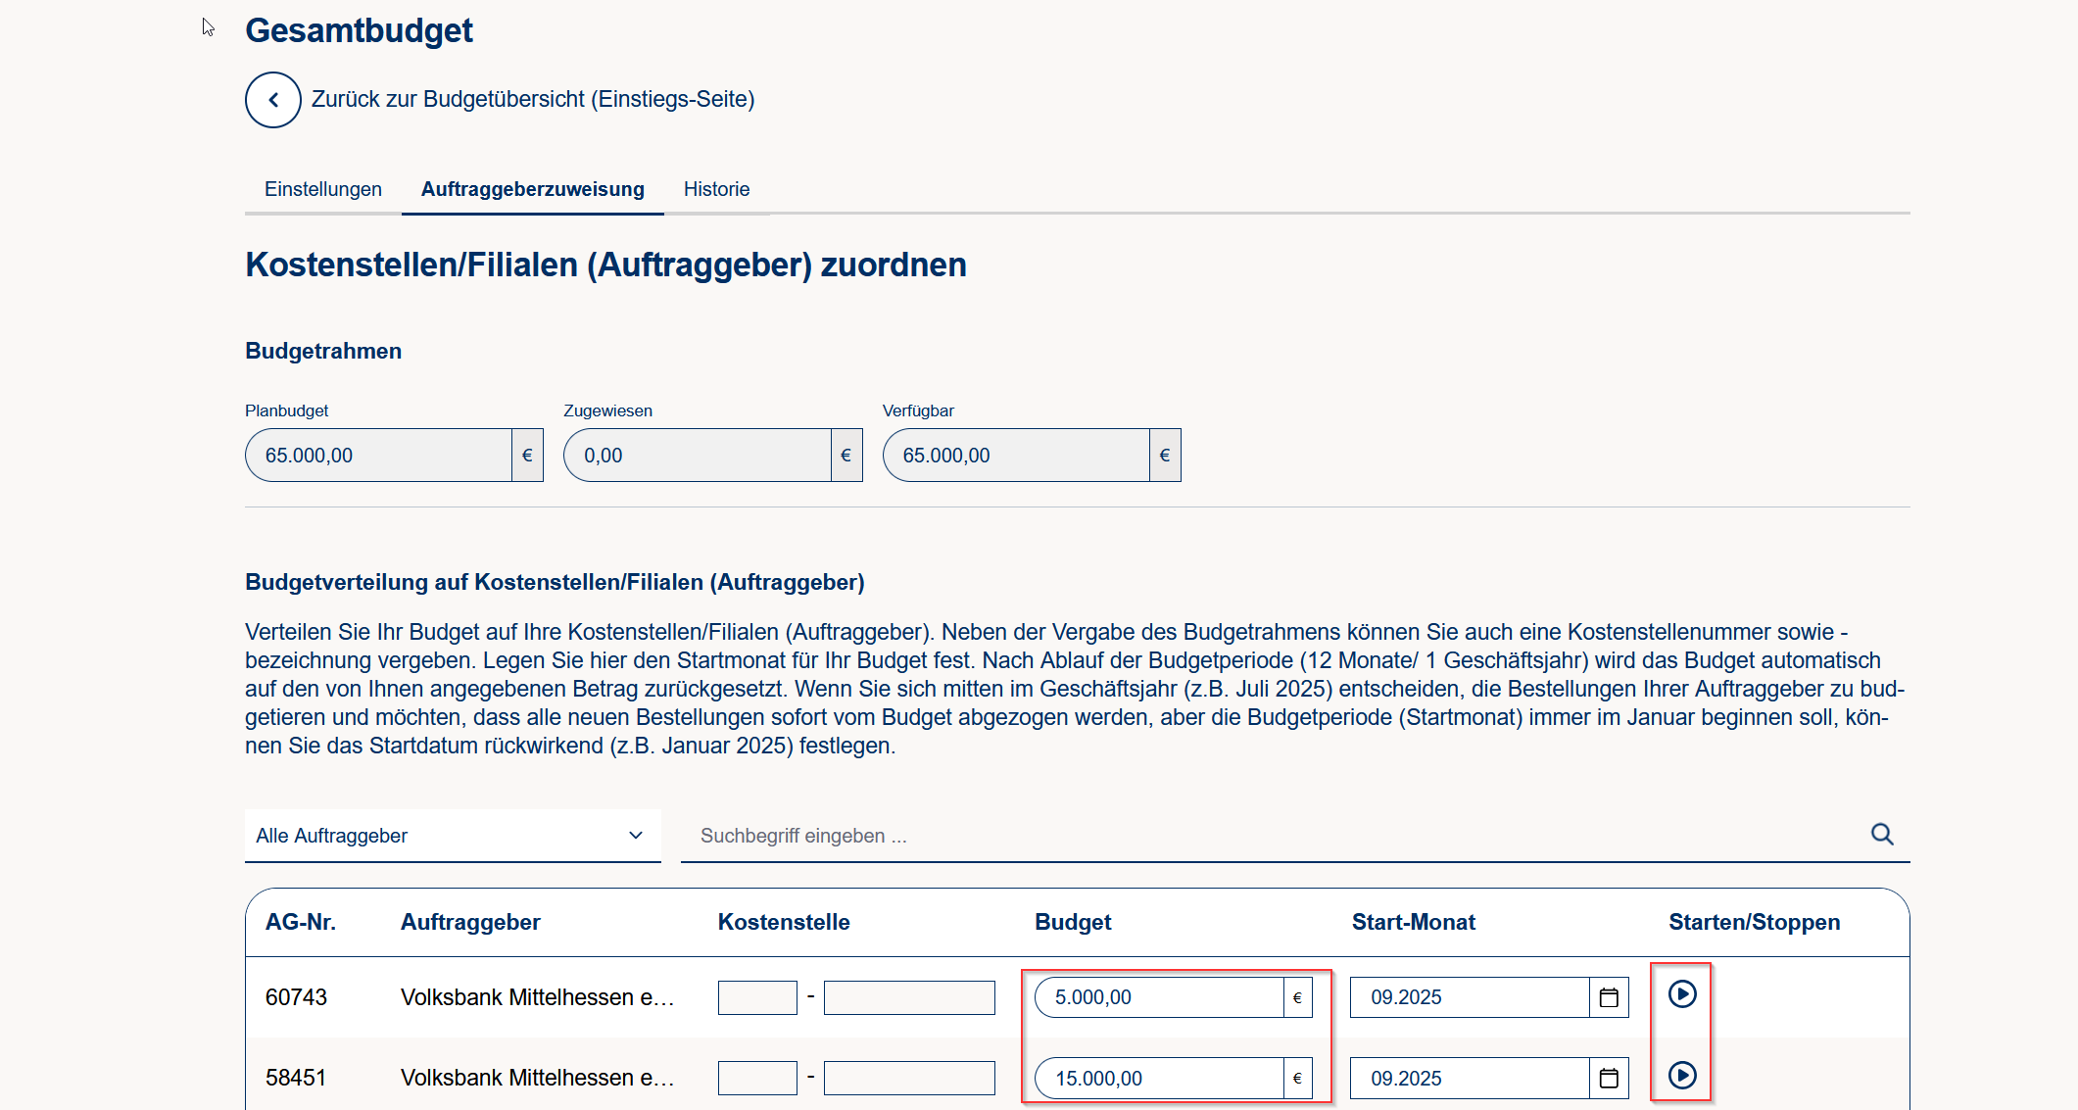Viewport: 2078px width, 1110px height.
Task: Click the search magnifier icon
Action: [1881, 835]
